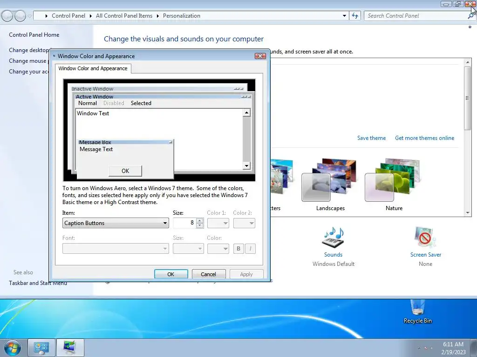Screen dimensions: 477x357
Task: Click the help icon below search box
Action: (x=470, y=27)
